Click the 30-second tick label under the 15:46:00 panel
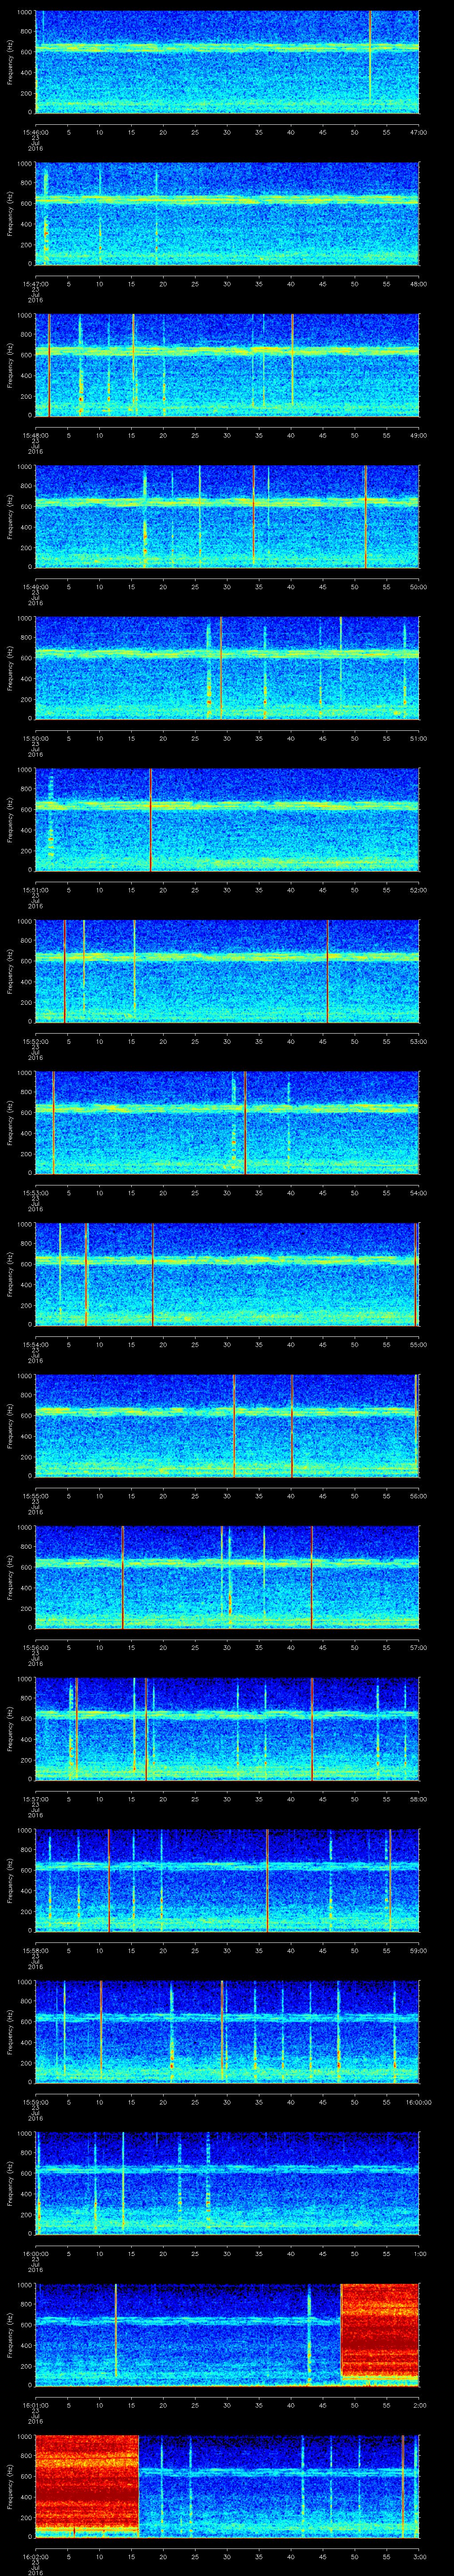This screenshot has height=2576, width=454. (227, 132)
